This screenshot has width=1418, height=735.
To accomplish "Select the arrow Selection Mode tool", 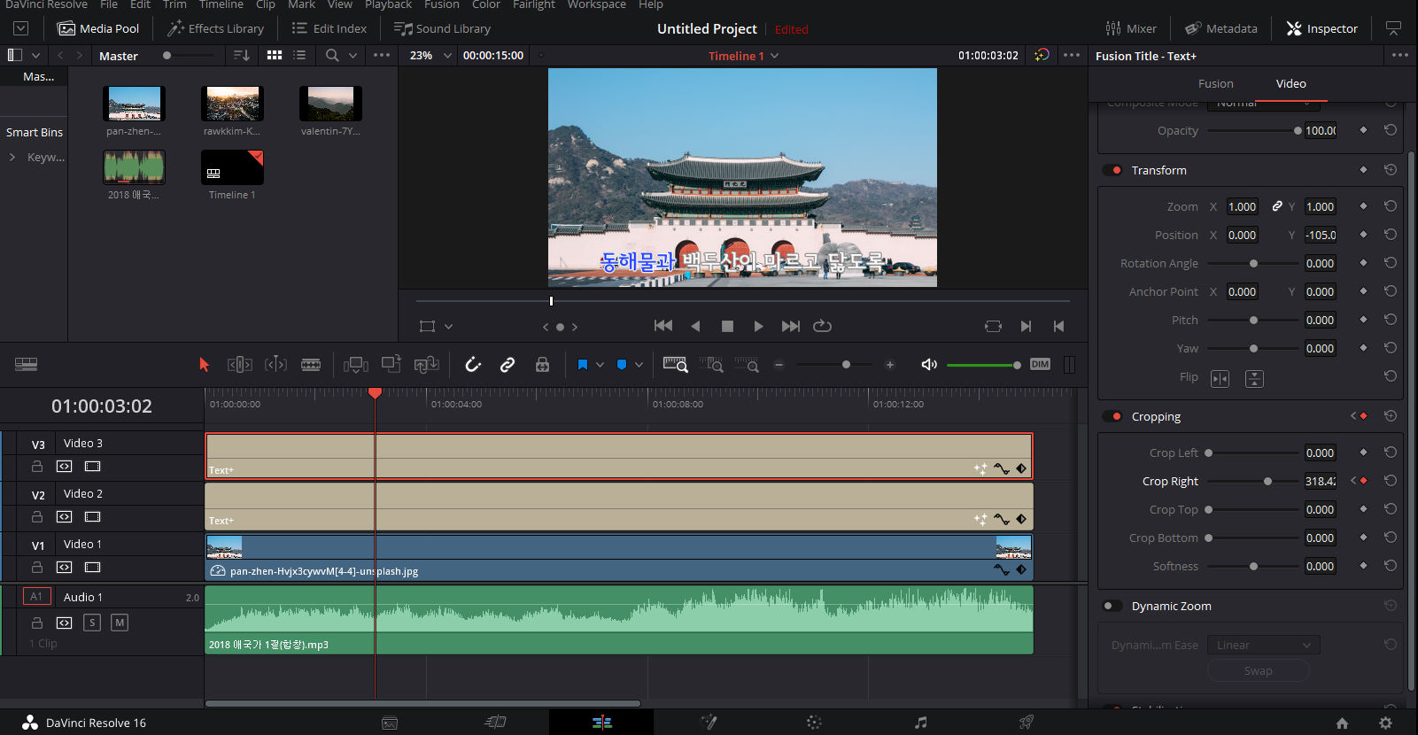I will click(x=205, y=365).
